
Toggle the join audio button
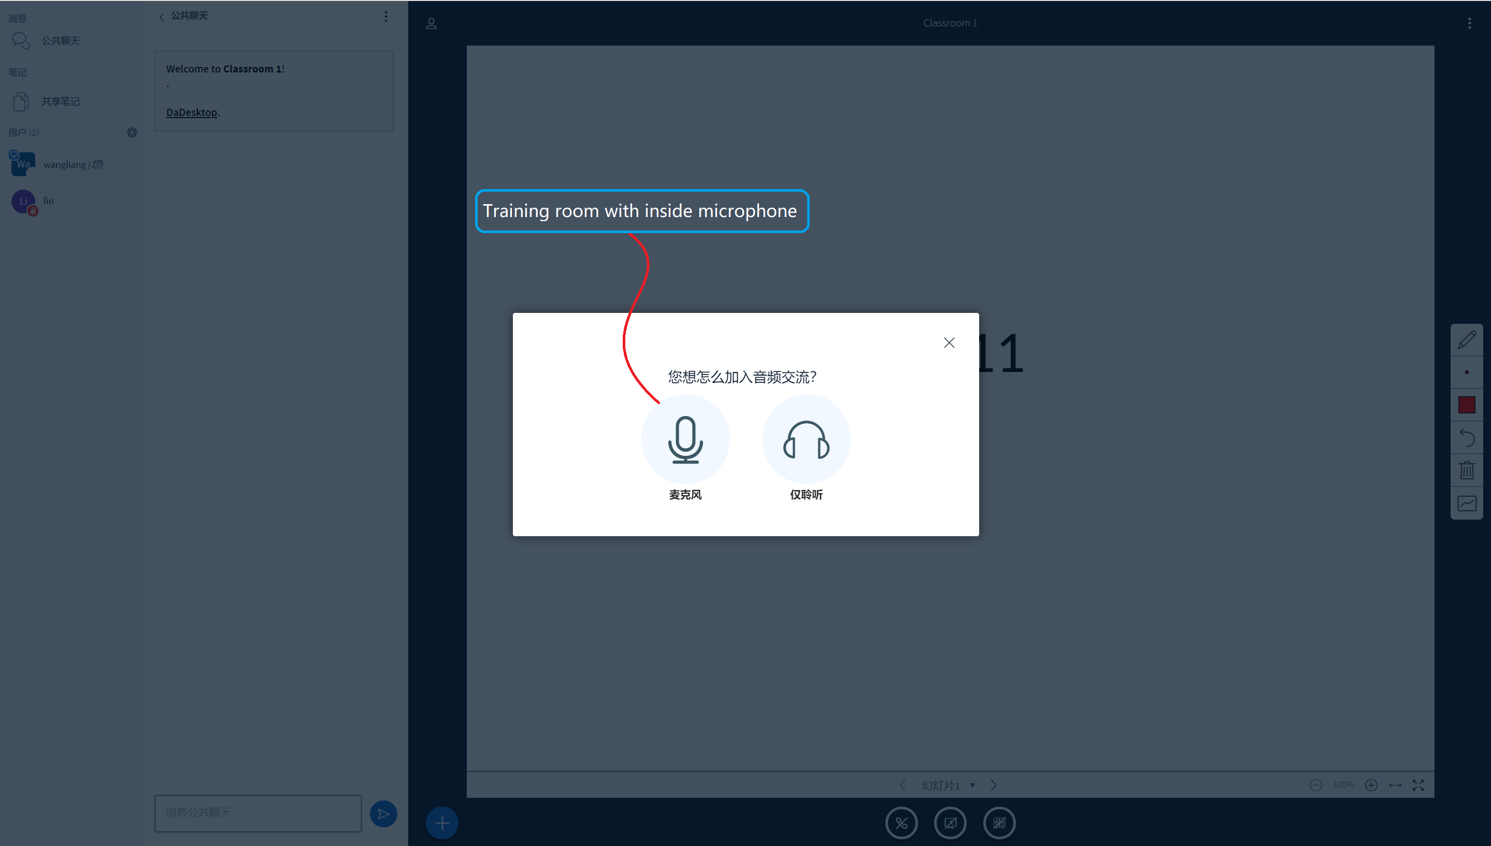click(901, 823)
